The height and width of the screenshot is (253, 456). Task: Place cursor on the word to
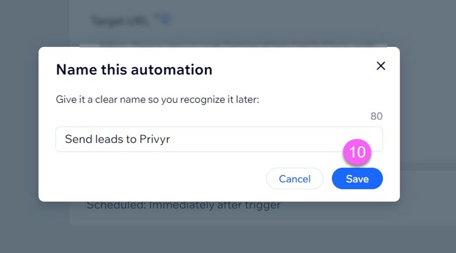coord(131,139)
